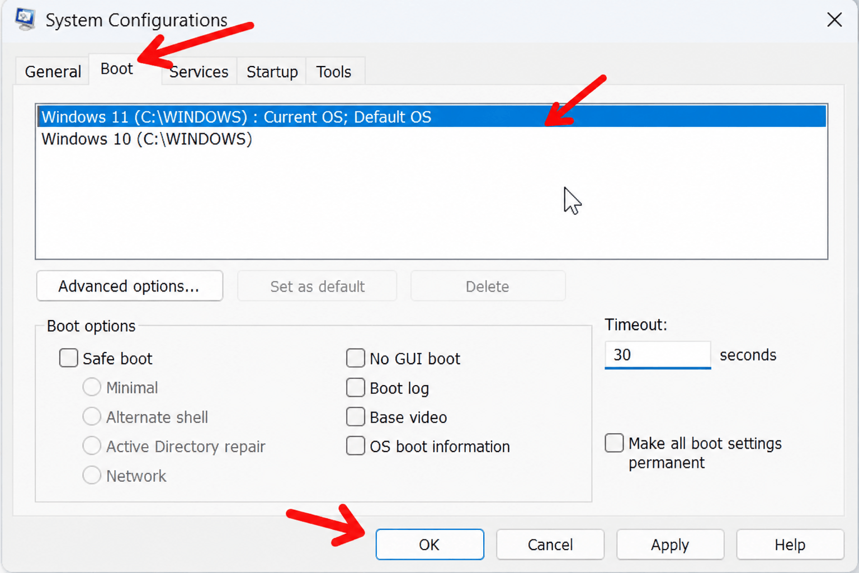Open Advanced options
This screenshot has width=859, height=573.
129,286
